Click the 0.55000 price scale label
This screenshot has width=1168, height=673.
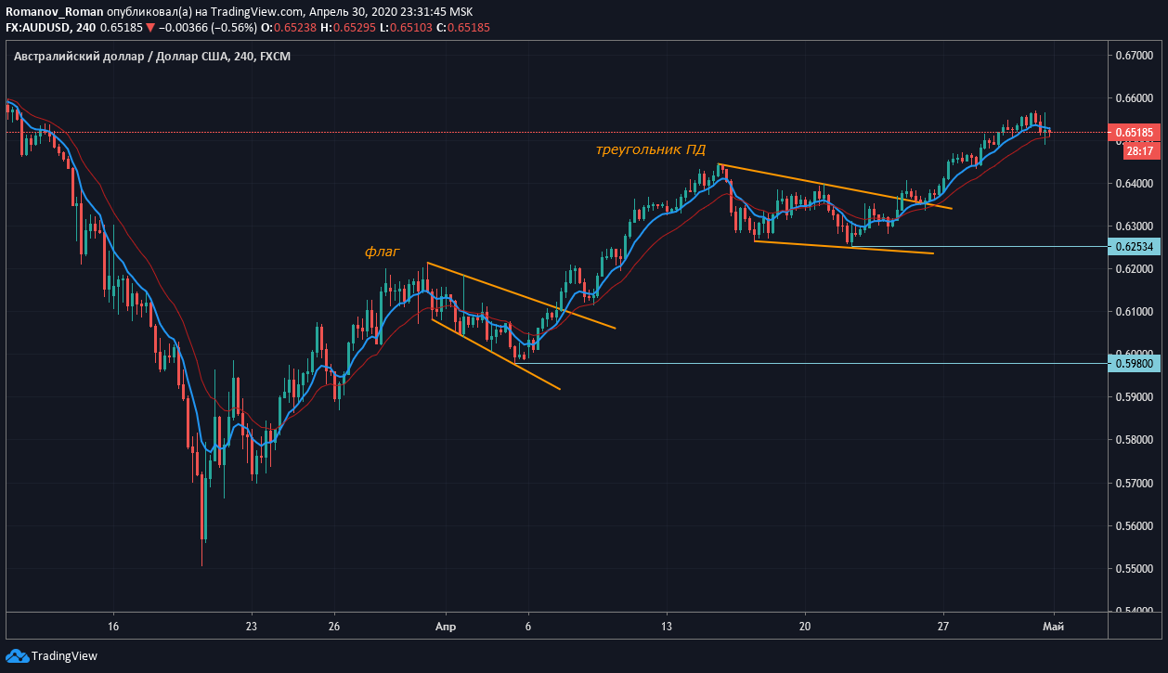coord(1135,569)
